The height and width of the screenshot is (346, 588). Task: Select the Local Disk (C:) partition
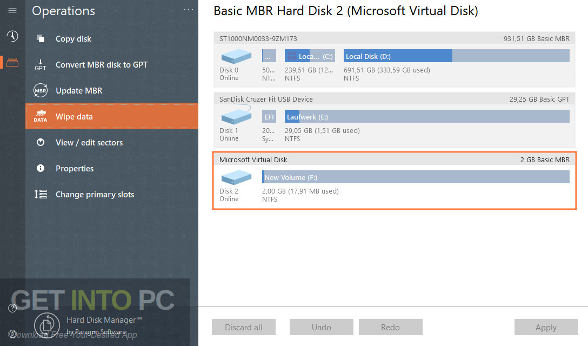[310, 56]
